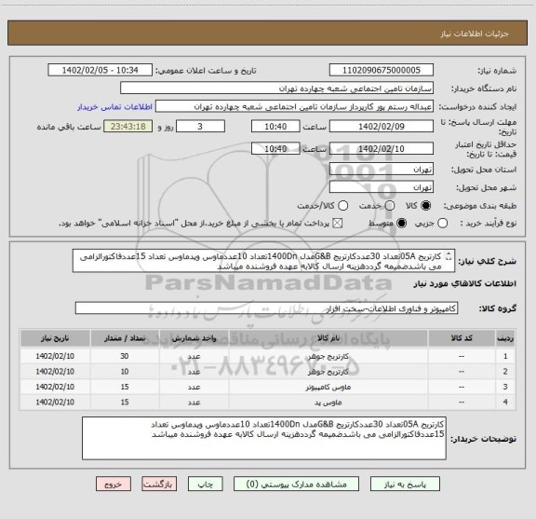Click quantity 15 in ماوس کامپیوتر row
The height and width of the screenshot is (519, 536).
coord(125,387)
